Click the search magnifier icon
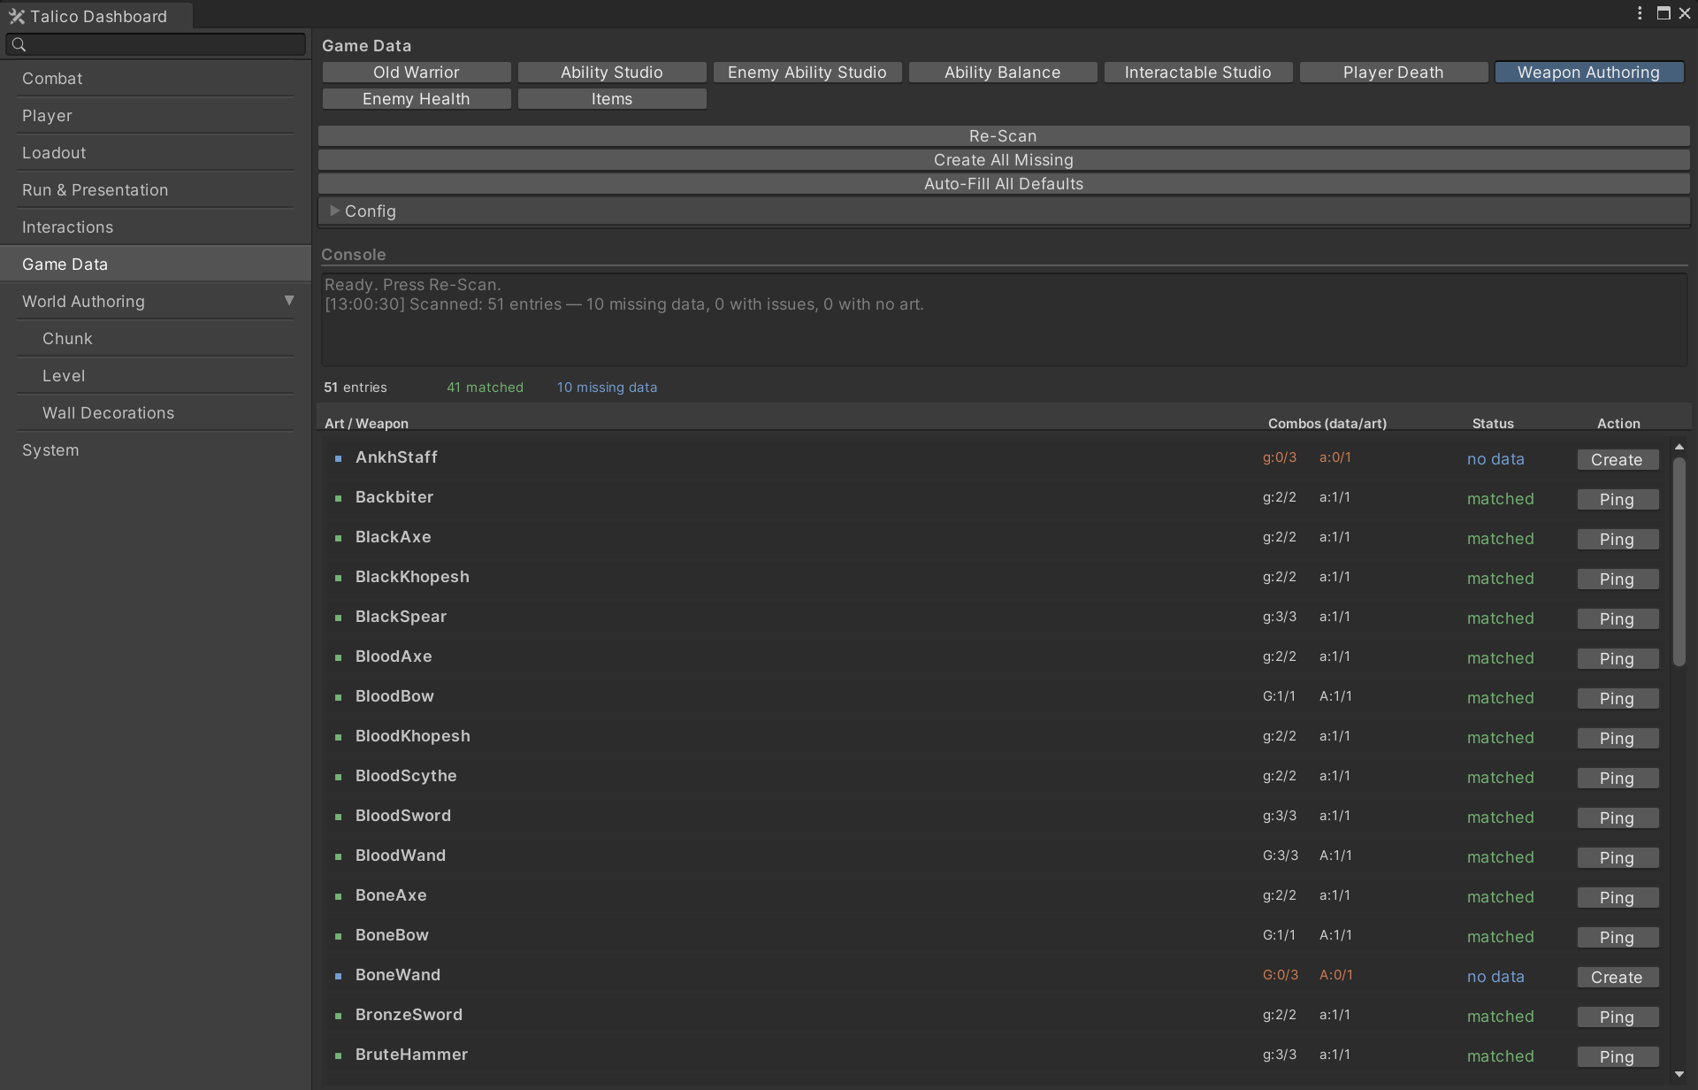The height and width of the screenshot is (1090, 1698). tap(19, 44)
